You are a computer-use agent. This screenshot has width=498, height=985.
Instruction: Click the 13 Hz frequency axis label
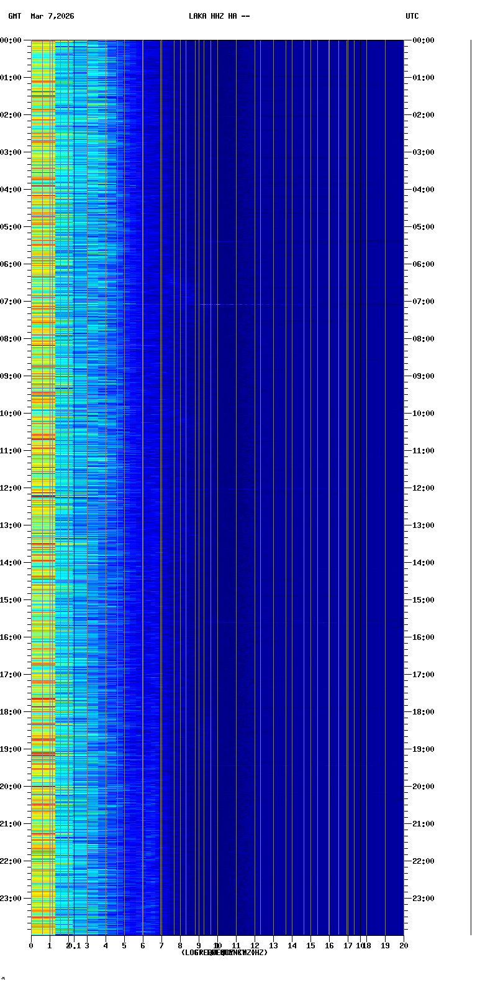(273, 946)
